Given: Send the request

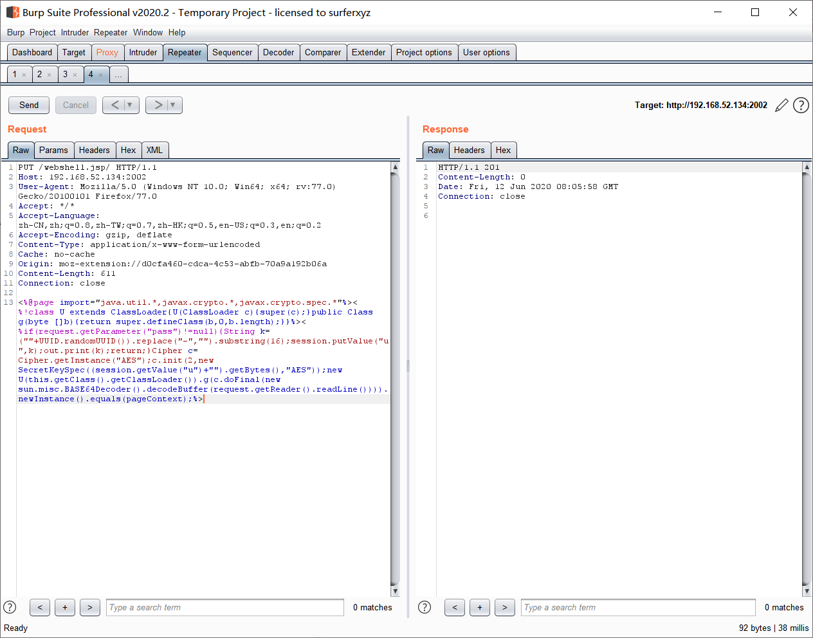Looking at the screenshot, I should [29, 105].
